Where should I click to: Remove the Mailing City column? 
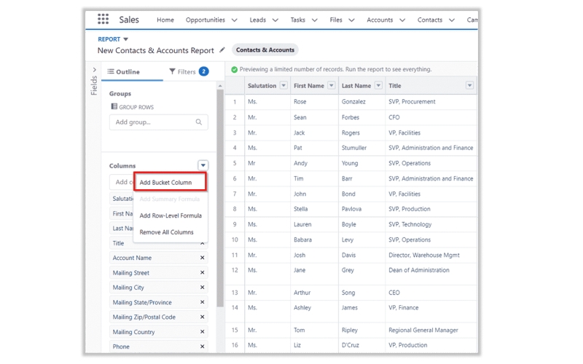(x=203, y=288)
